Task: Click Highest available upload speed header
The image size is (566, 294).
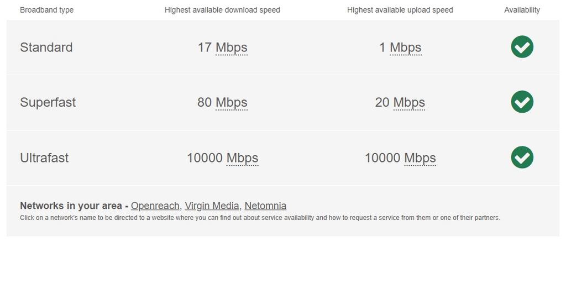Action: click(400, 10)
